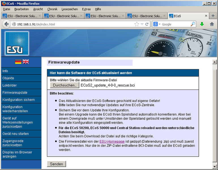Screen dimensions: 218x170
Task: Click the search magnifier icon
Action: pos(193,24)
